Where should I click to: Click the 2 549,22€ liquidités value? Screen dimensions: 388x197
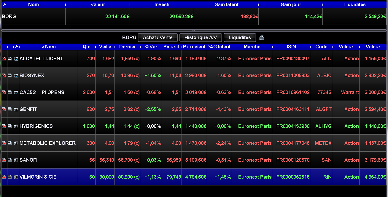pyautogui.click(x=375, y=17)
